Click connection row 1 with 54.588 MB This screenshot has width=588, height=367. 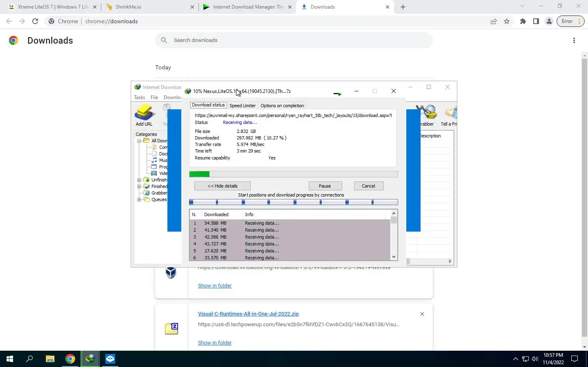pyautogui.click(x=290, y=223)
